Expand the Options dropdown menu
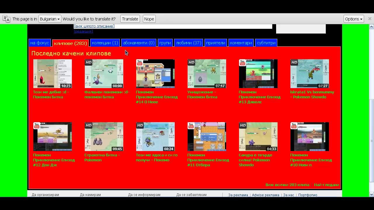Screen dimensions: 374x210 [x=354, y=19]
